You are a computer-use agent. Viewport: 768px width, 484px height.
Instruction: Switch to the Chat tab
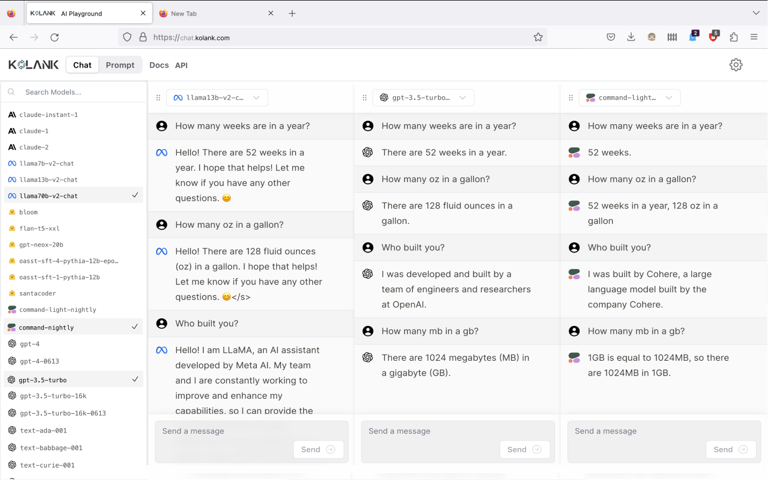click(x=82, y=65)
